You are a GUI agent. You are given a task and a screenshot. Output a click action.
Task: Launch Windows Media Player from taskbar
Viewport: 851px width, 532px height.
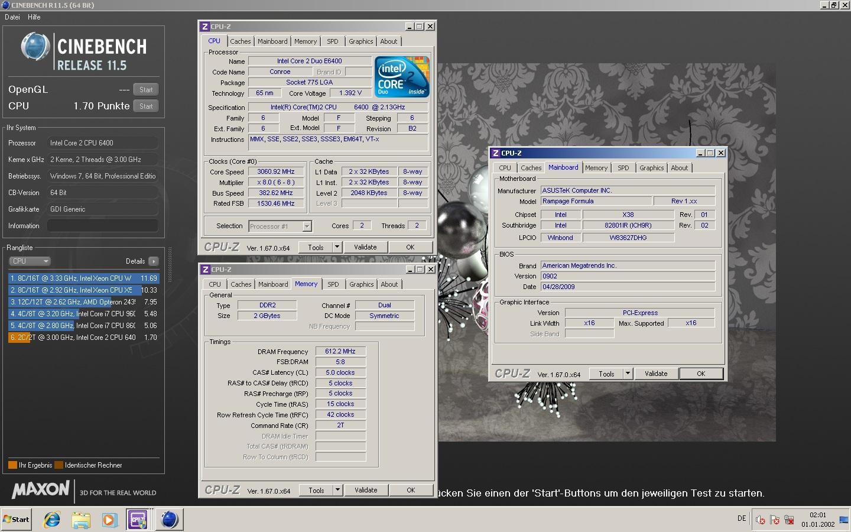point(109,520)
